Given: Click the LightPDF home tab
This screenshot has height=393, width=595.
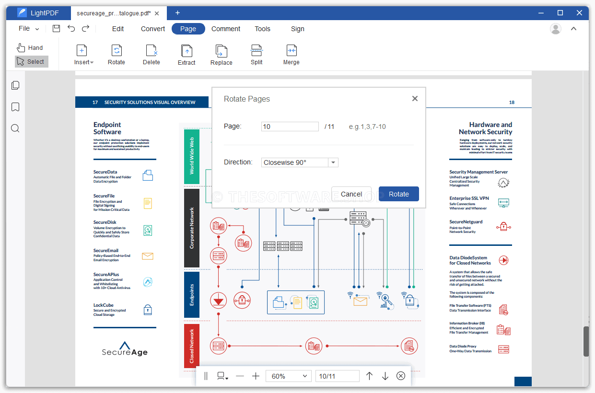Looking at the screenshot, I should [x=38, y=13].
